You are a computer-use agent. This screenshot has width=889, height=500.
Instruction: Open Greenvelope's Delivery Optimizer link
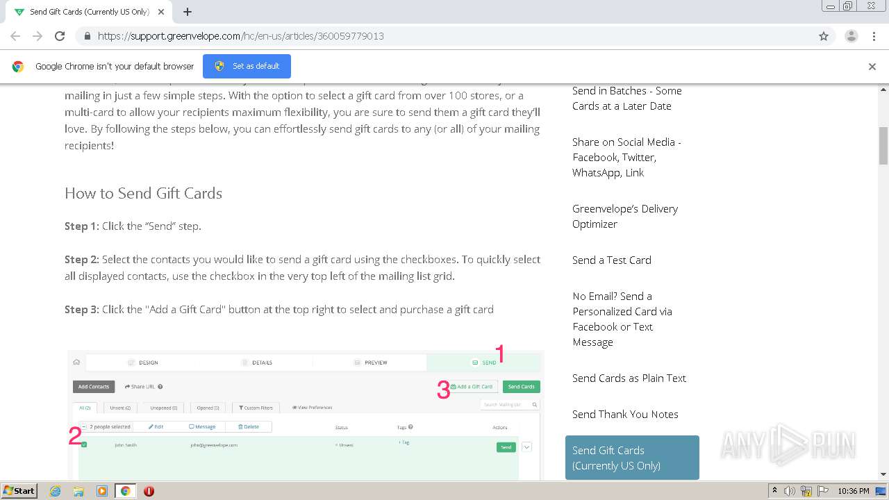[x=625, y=216]
